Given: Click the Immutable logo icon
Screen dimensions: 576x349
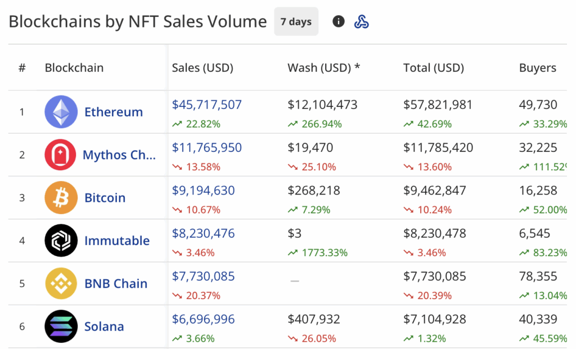Looking at the screenshot, I should 61,241.
